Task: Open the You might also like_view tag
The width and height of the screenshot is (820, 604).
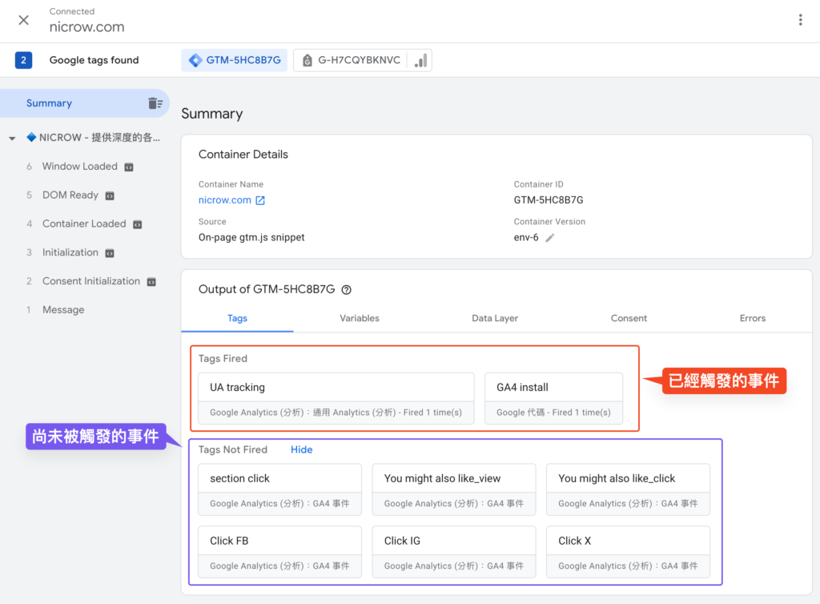Action: (454, 489)
